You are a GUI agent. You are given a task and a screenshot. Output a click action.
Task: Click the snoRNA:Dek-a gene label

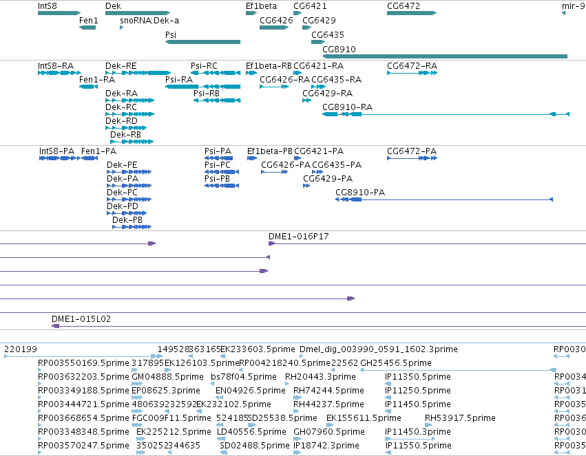pos(149,21)
